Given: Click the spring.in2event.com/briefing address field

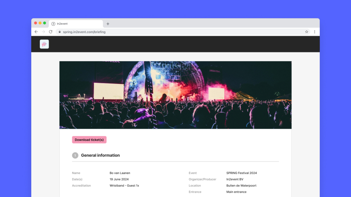Looking at the screenshot, I should [182, 32].
